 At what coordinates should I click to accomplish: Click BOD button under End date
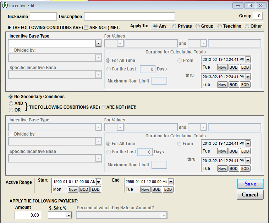(x=157, y=189)
